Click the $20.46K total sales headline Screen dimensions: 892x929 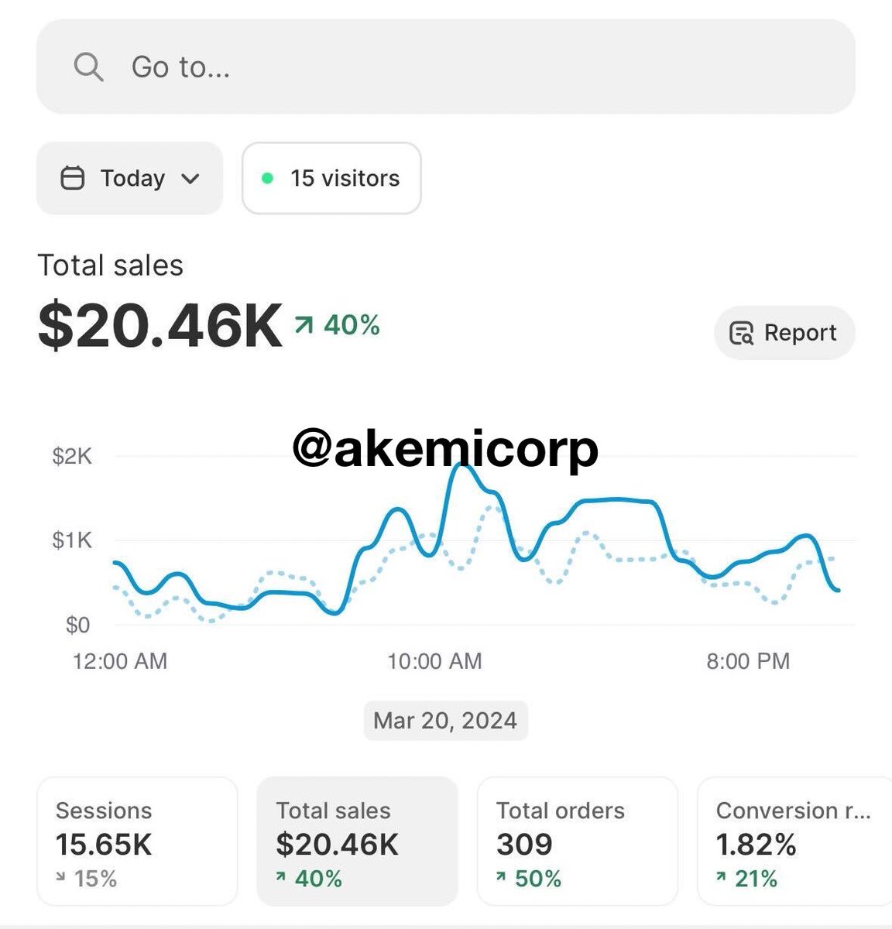[x=160, y=326]
